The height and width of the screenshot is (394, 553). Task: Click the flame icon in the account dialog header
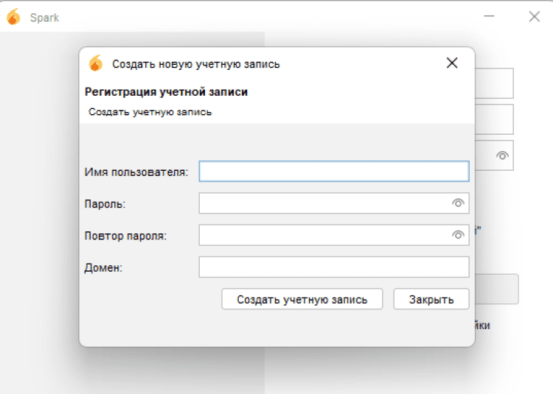click(95, 63)
